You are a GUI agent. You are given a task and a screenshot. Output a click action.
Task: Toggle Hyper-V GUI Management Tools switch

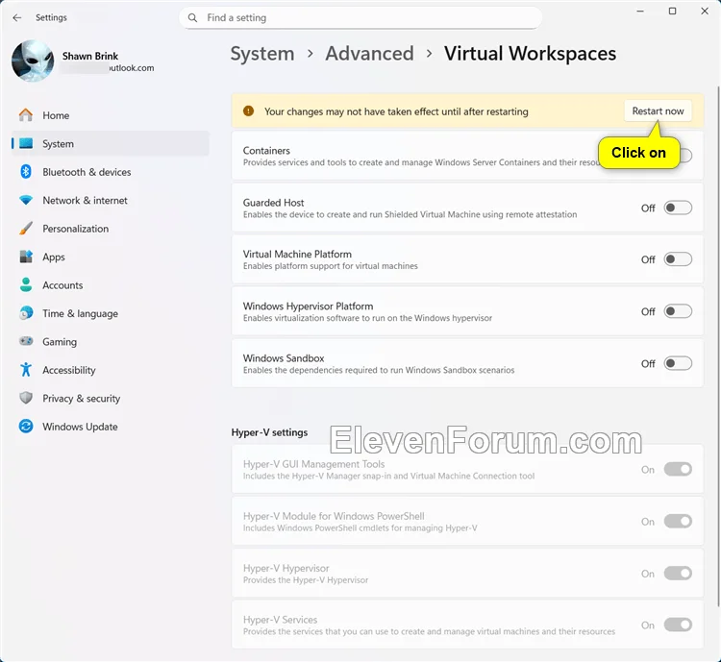(678, 470)
